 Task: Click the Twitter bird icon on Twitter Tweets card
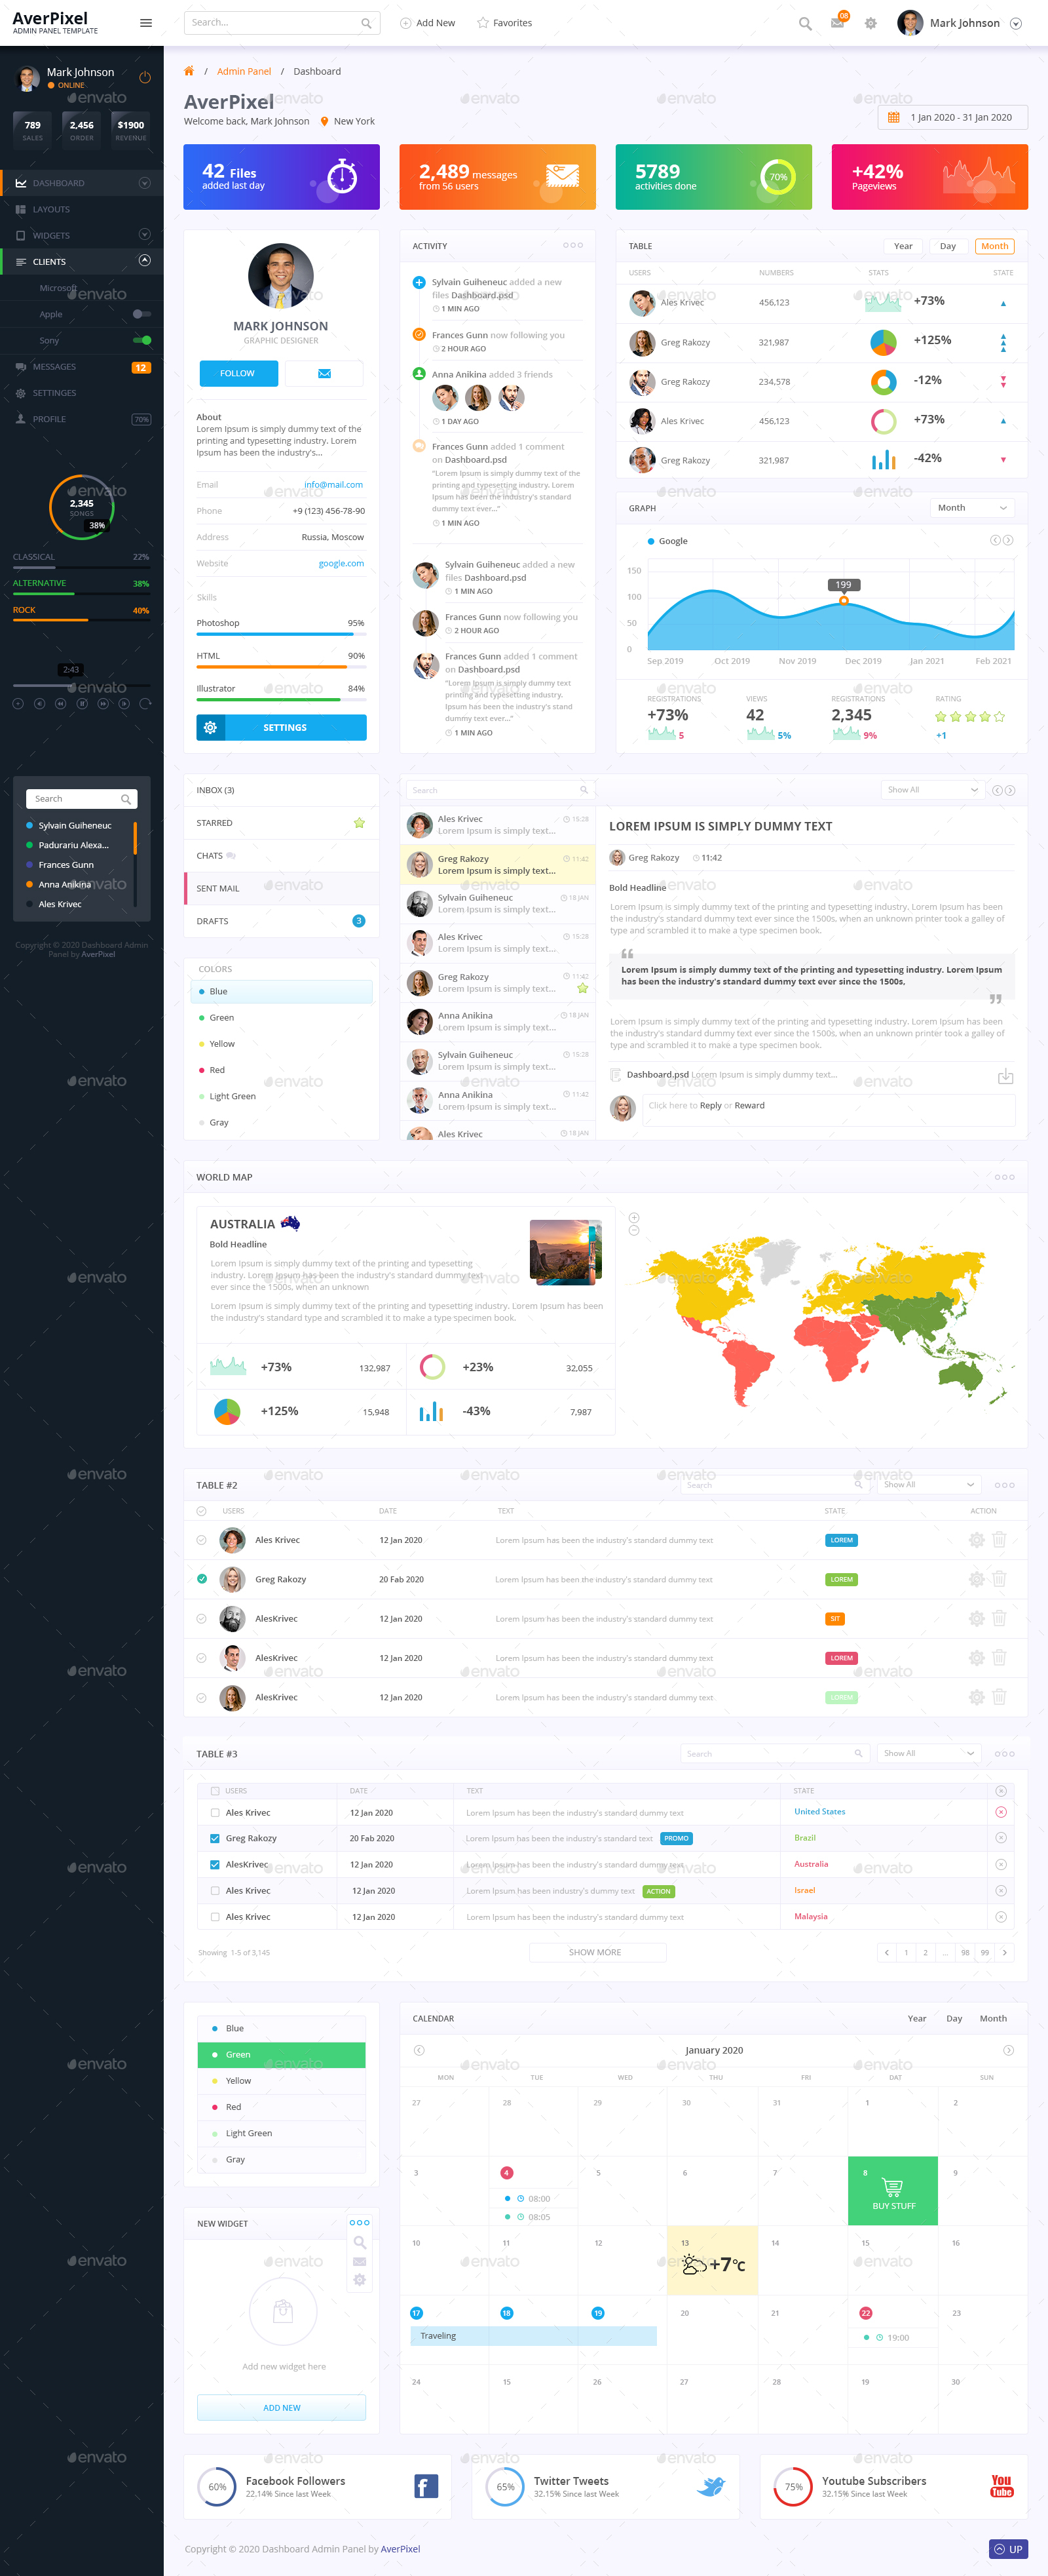click(713, 2486)
